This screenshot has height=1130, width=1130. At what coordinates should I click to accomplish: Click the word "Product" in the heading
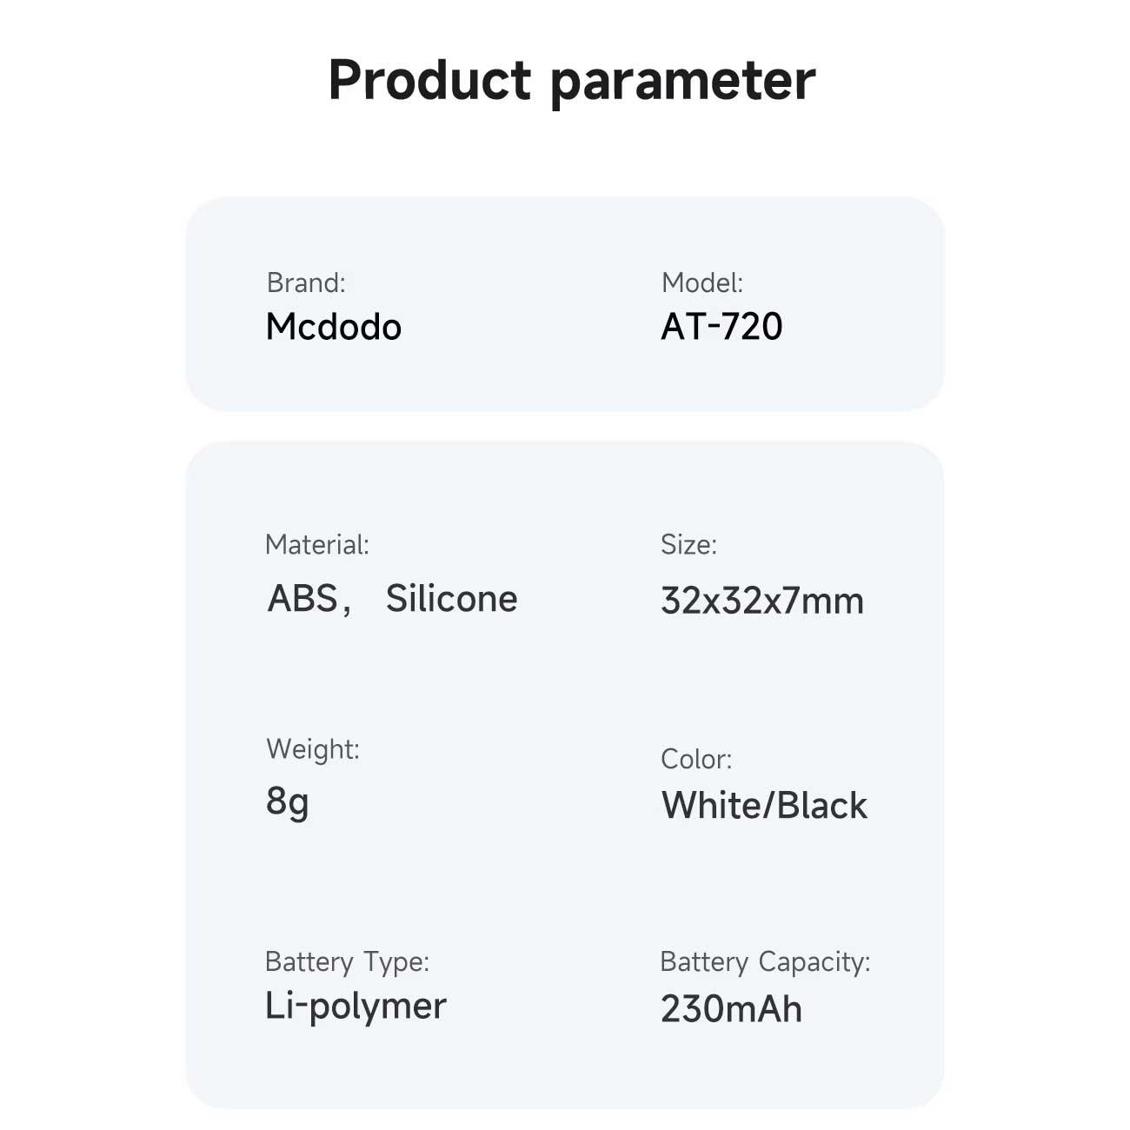pyautogui.click(x=429, y=80)
